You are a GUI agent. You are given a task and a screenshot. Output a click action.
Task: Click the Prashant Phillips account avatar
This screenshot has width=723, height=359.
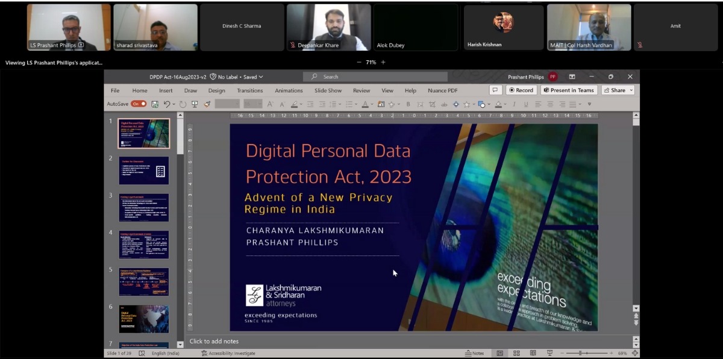552,77
